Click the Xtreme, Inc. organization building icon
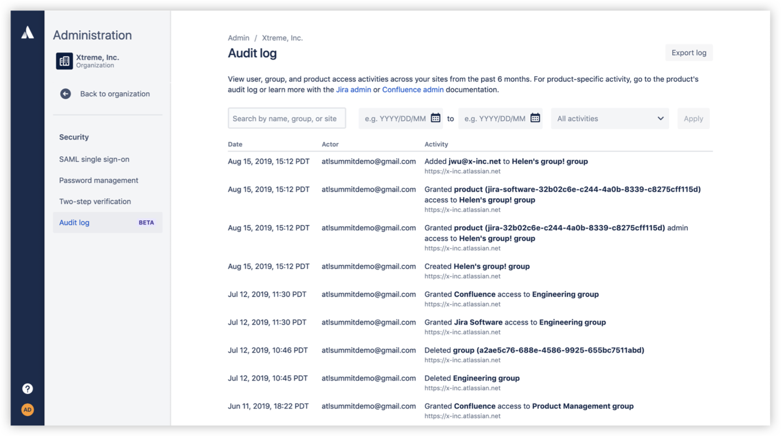Viewport: 781px width, 437px height. pyautogui.click(x=65, y=61)
